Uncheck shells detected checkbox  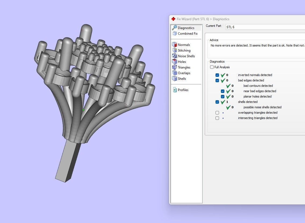217,102
